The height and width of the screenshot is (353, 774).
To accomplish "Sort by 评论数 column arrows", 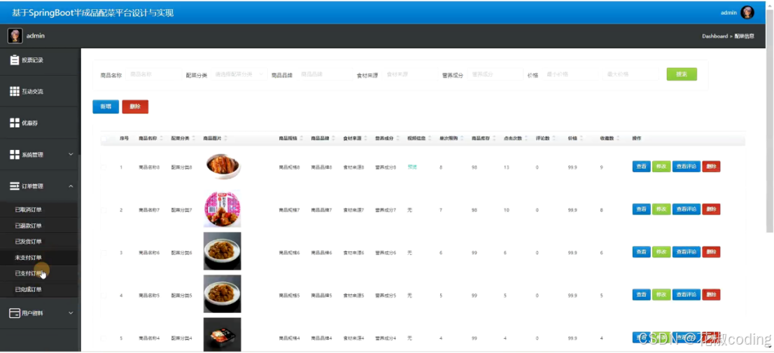I will click(555, 139).
